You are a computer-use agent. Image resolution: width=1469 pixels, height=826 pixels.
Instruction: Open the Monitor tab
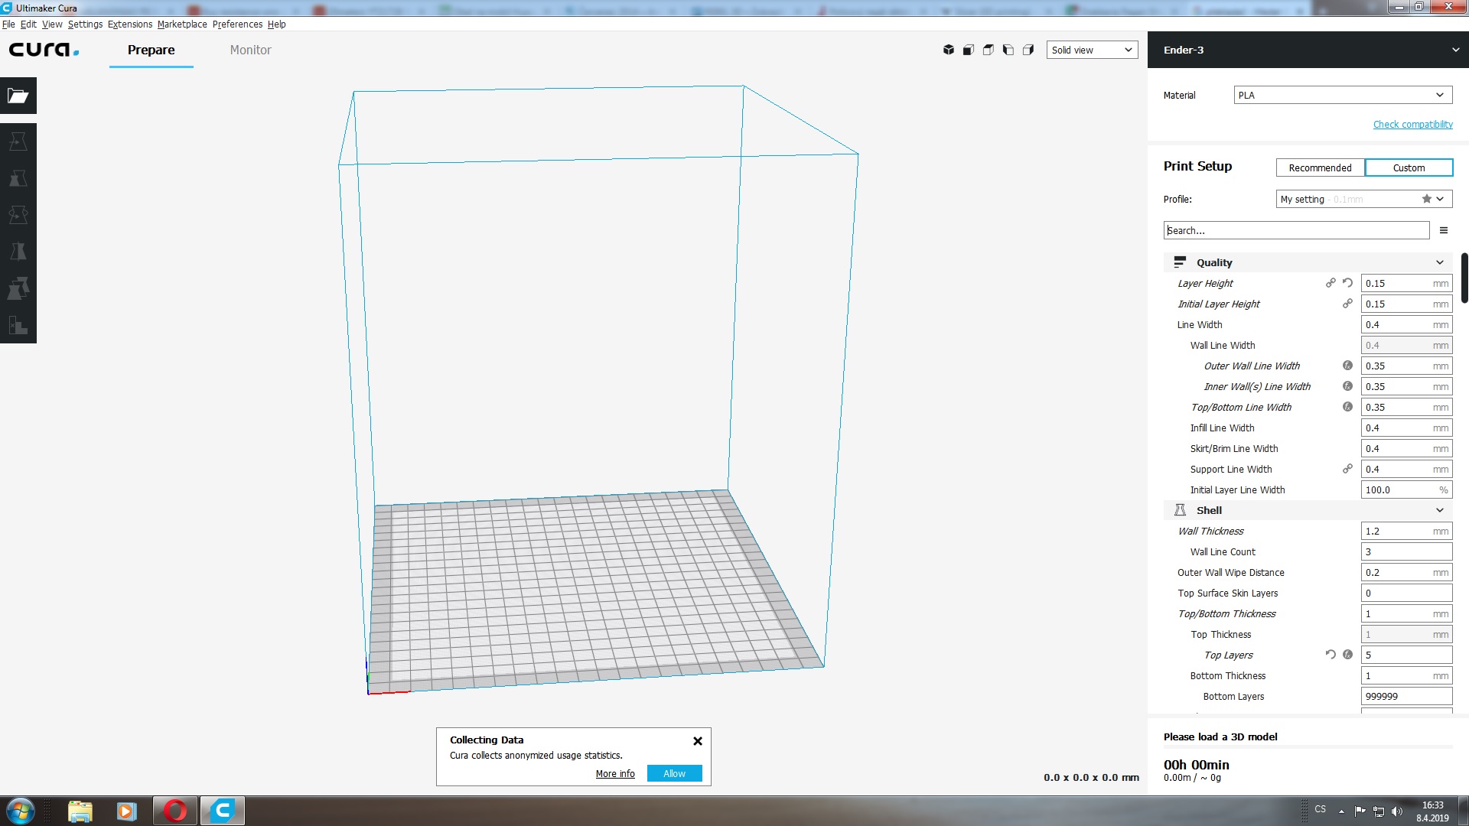pyautogui.click(x=250, y=50)
